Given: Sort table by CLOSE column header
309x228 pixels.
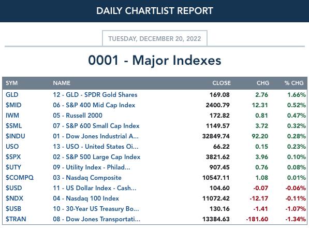Looking at the screenshot, I should 222,83.
